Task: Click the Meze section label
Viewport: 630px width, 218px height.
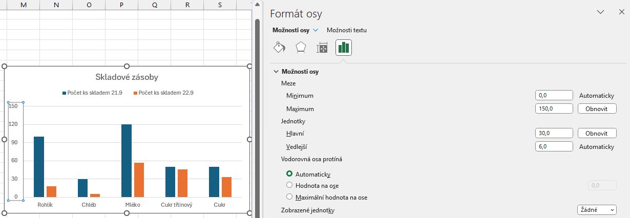Action: point(288,83)
